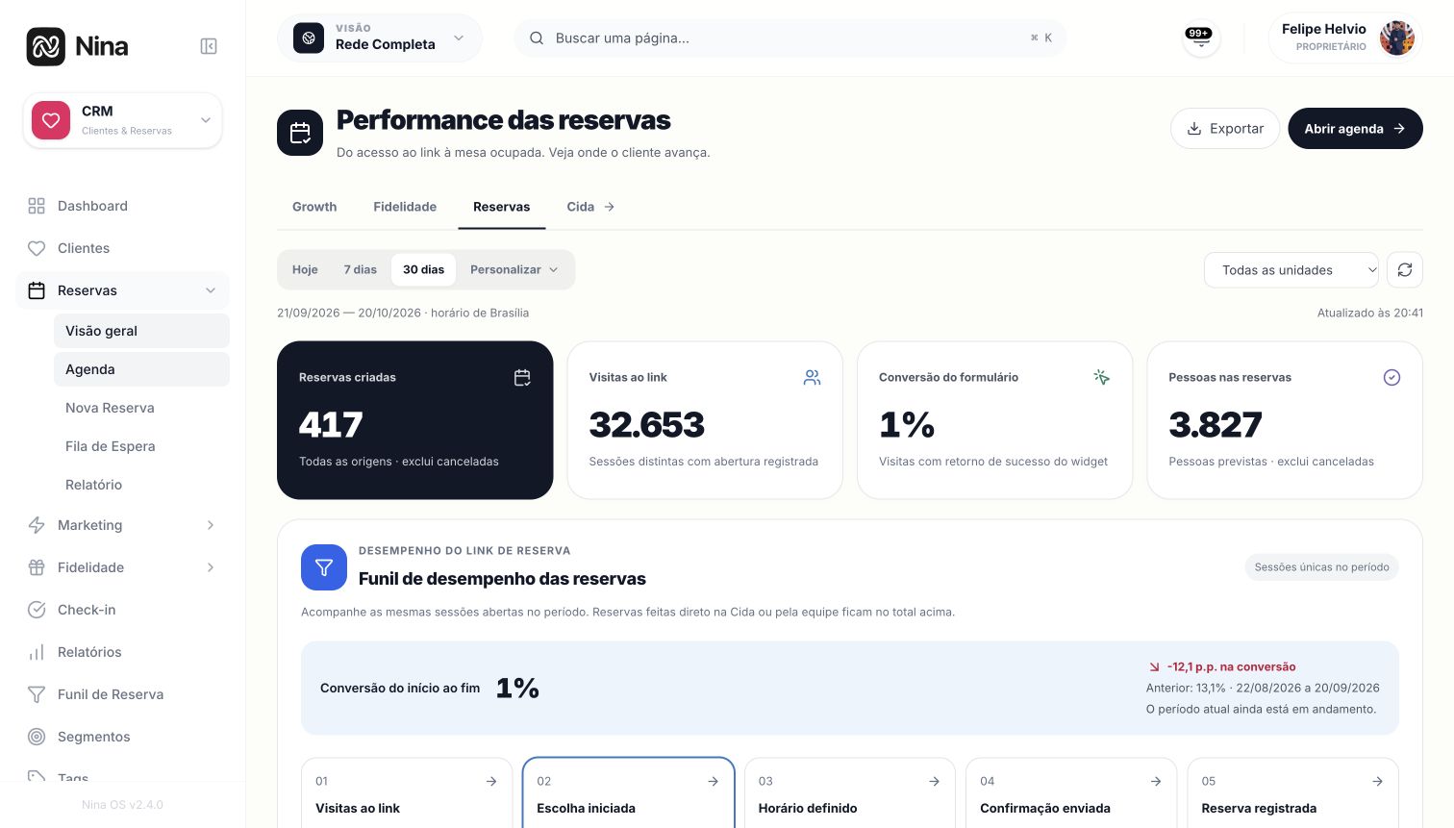
Task: Click Felipe Helvio's profile avatar
Action: click(x=1396, y=38)
